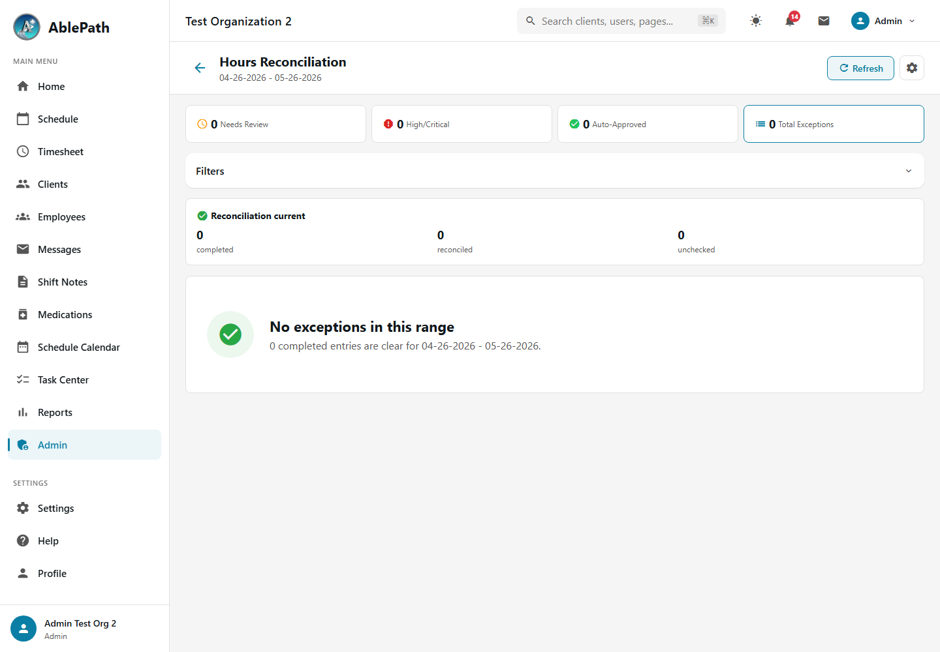Filter by High/Critical card

[462, 124]
